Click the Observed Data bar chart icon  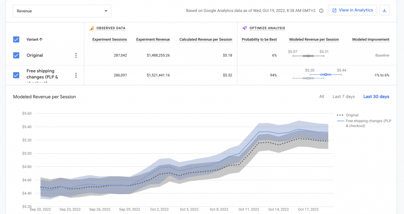coord(92,28)
